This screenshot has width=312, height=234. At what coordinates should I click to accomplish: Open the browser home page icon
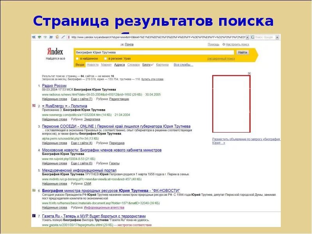(x=57, y=37)
